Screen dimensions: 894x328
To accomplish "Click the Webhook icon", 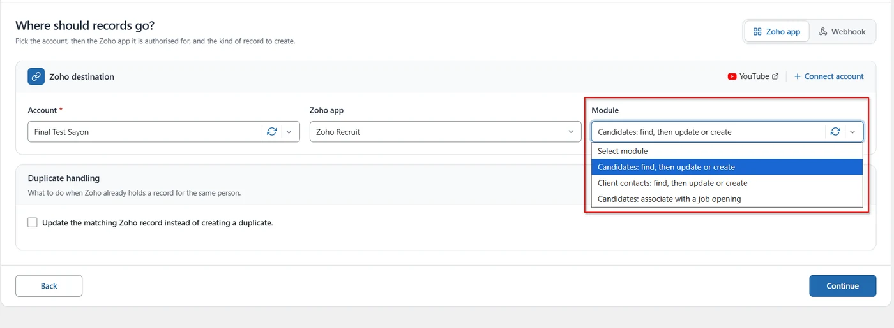I will tap(823, 32).
